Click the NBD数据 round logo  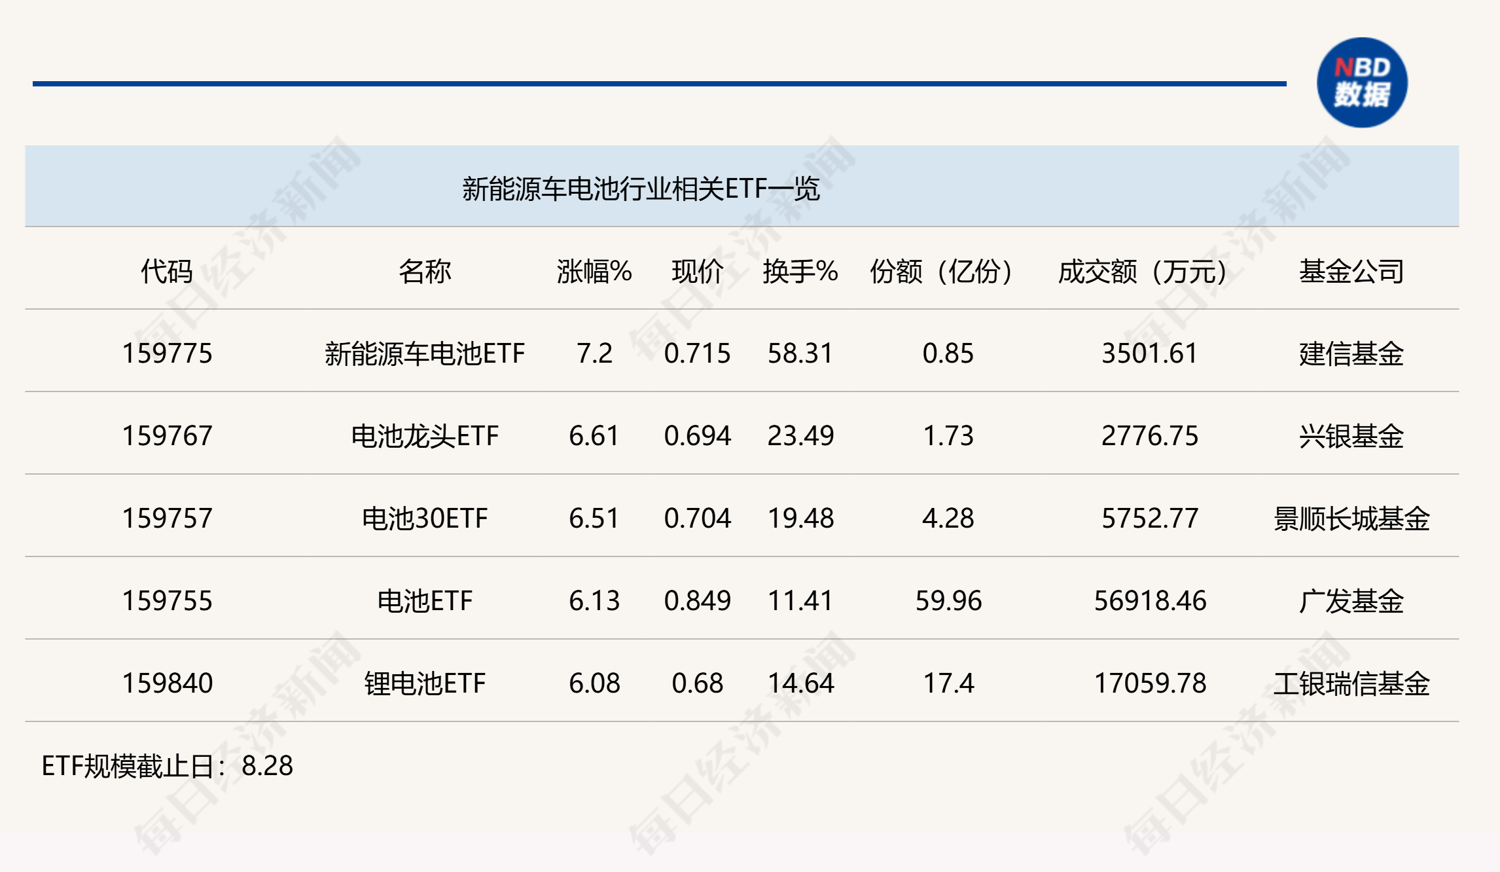1362,82
